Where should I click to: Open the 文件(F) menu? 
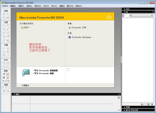pos(5,6)
